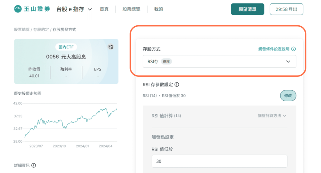The height and width of the screenshot is (173, 321).
Task: Go to 首頁 menu item
Action: [x=104, y=9]
